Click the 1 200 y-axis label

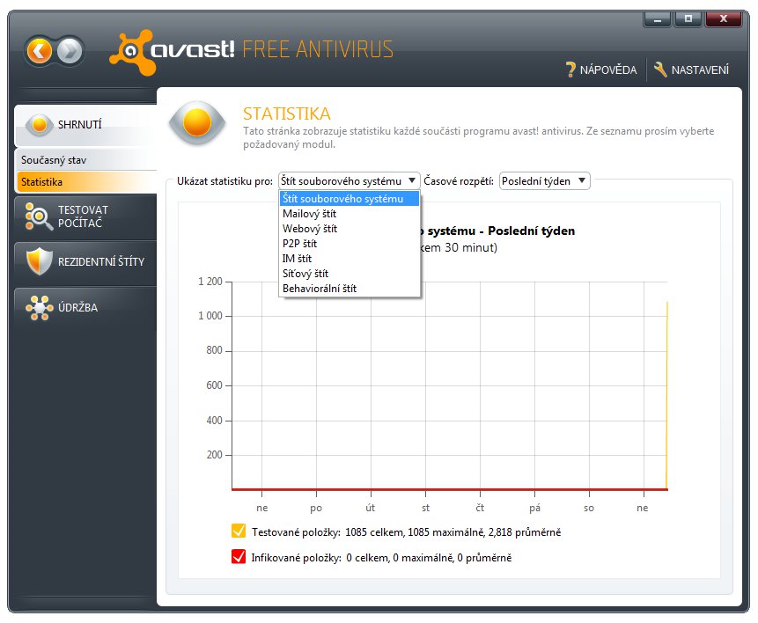click(210, 282)
